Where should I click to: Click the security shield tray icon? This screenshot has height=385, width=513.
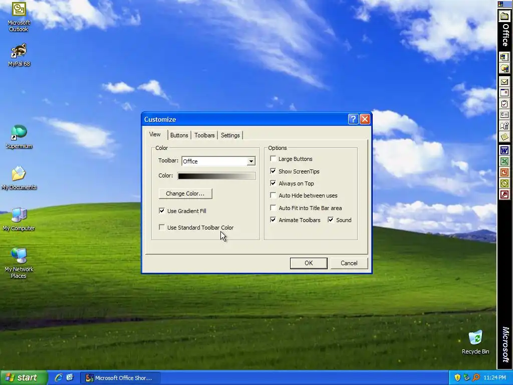coord(457,377)
